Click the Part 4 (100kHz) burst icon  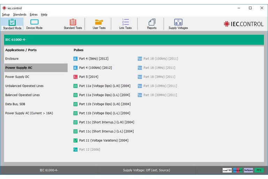coord(75,68)
